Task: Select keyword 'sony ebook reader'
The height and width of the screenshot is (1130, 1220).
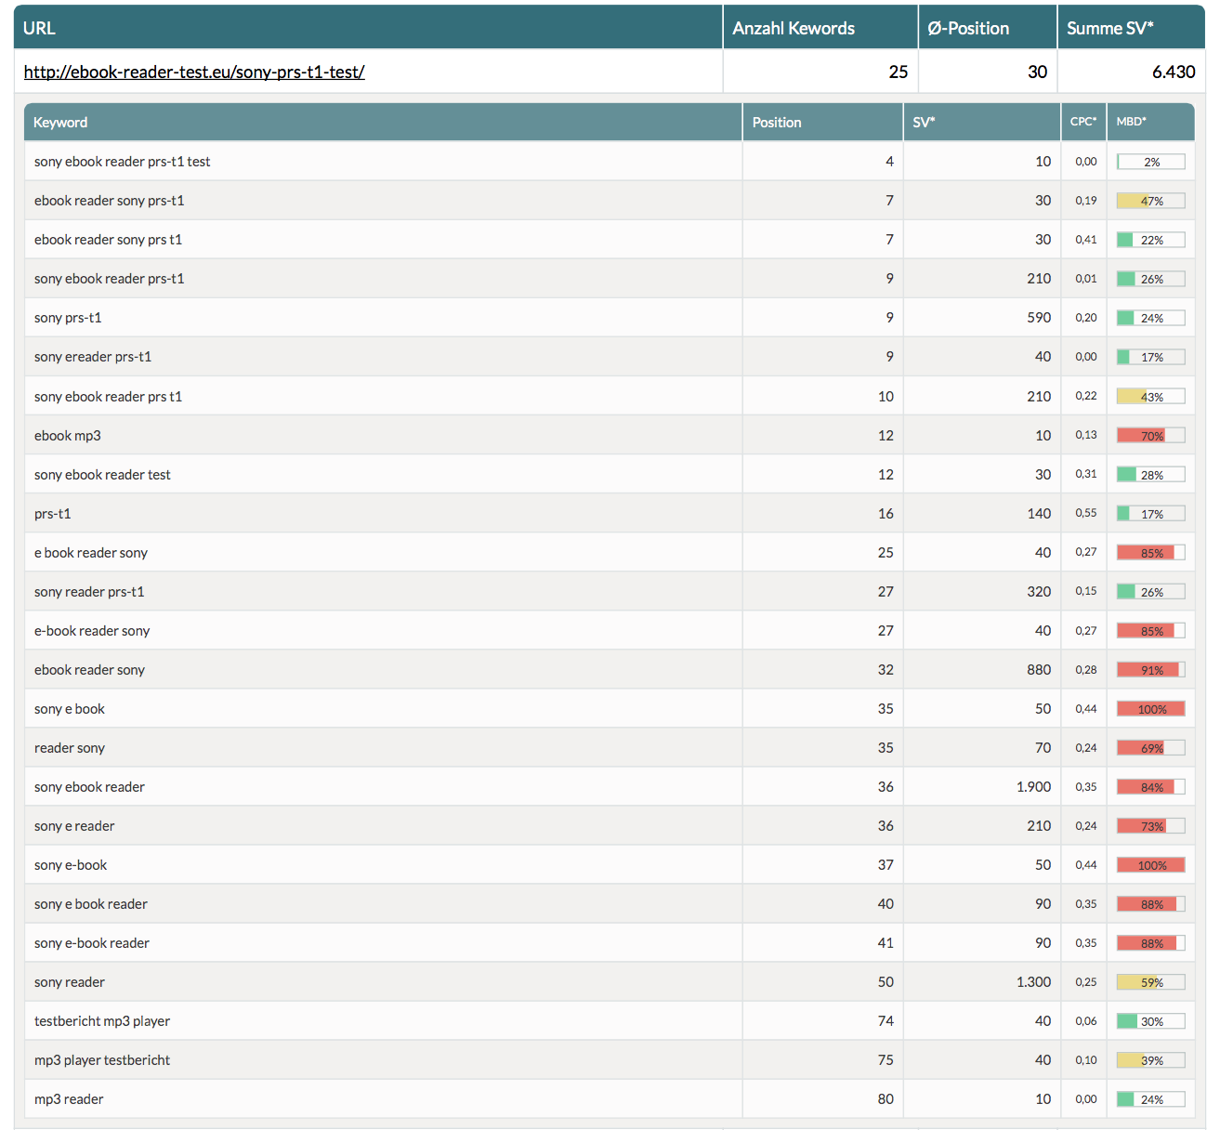Action: (89, 786)
